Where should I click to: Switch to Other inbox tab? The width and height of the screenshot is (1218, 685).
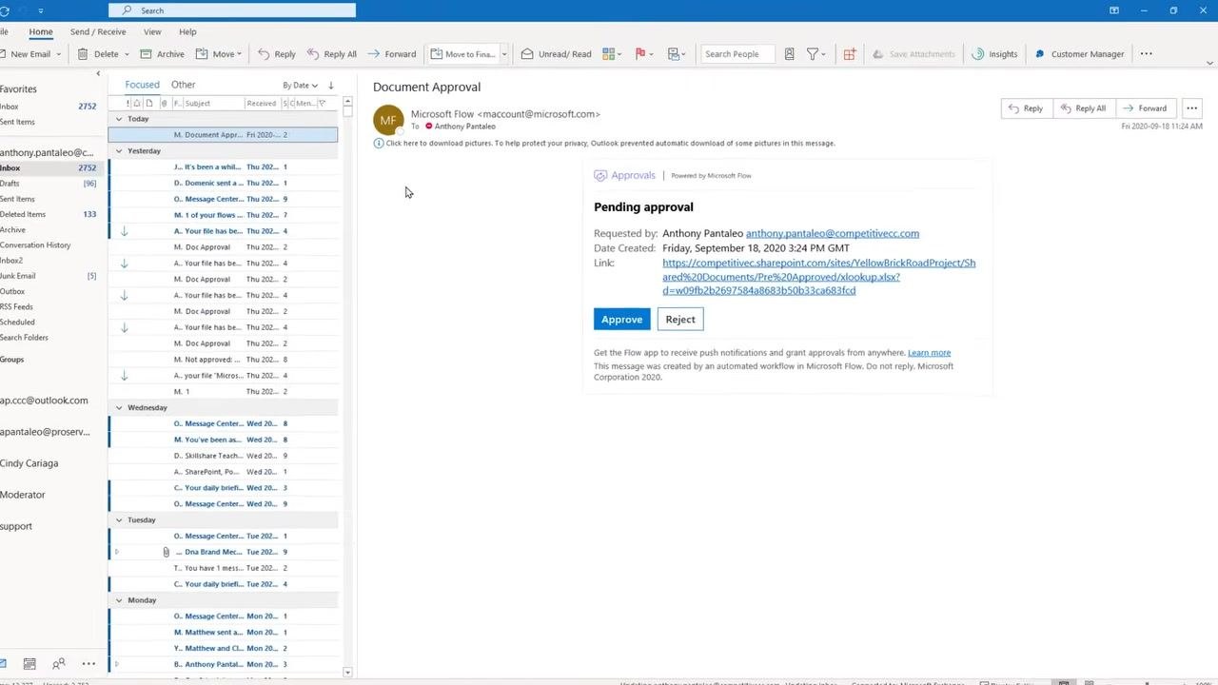[184, 85]
